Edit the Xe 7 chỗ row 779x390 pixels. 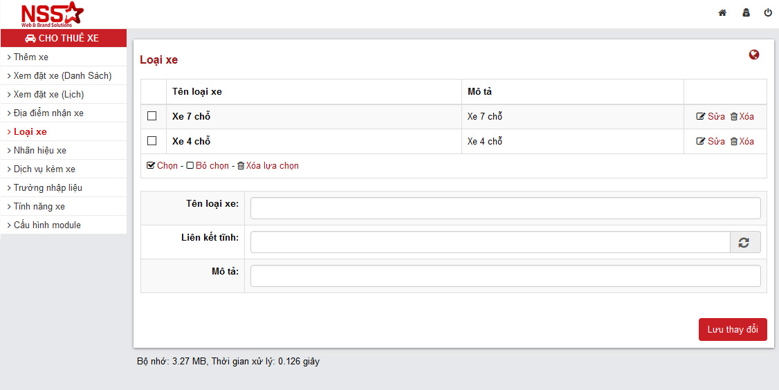coord(711,116)
